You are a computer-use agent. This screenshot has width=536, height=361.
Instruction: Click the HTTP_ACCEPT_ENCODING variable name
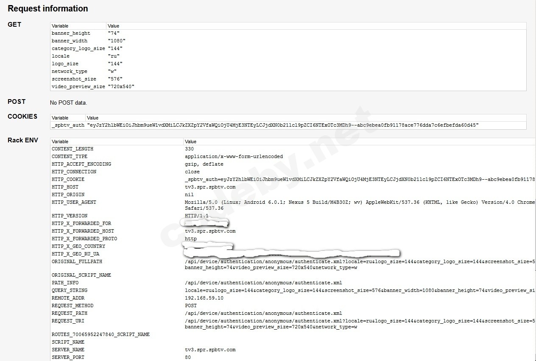click(81, 164)
